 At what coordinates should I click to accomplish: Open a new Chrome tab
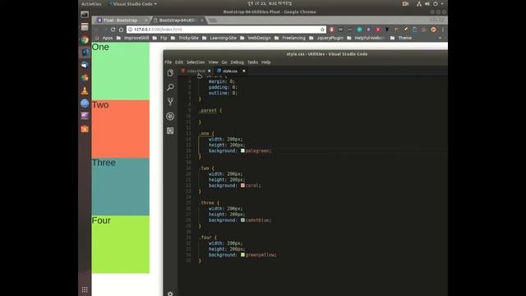pos(212,21)
